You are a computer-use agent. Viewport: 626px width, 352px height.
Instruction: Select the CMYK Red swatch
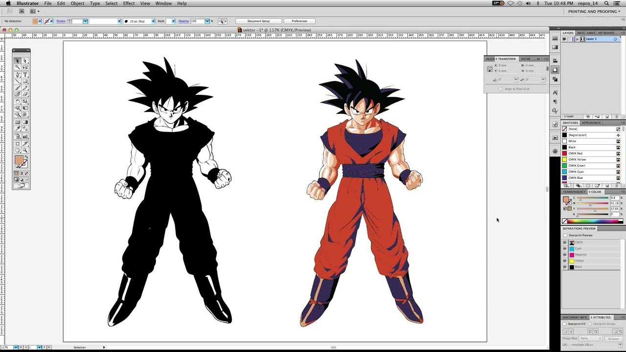591,154
